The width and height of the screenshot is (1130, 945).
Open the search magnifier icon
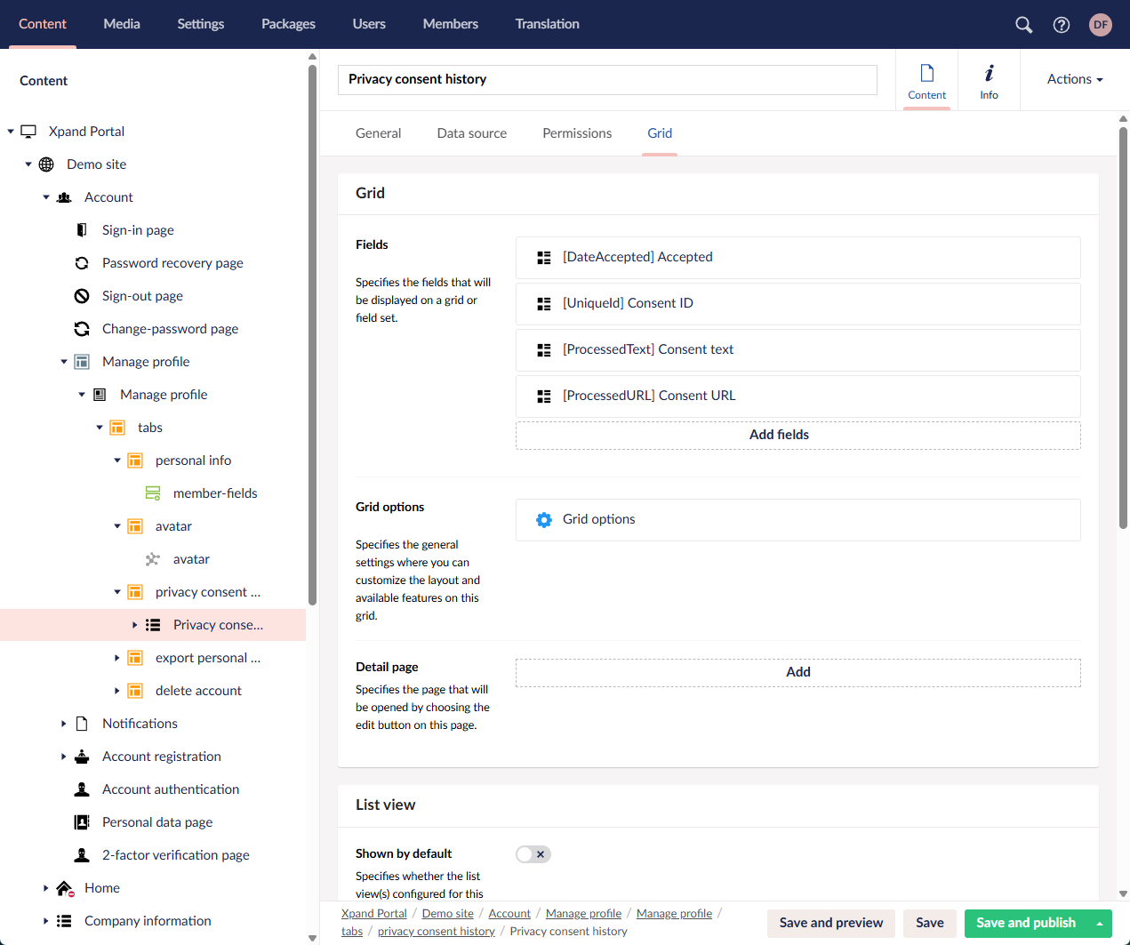pos(1024,25)
